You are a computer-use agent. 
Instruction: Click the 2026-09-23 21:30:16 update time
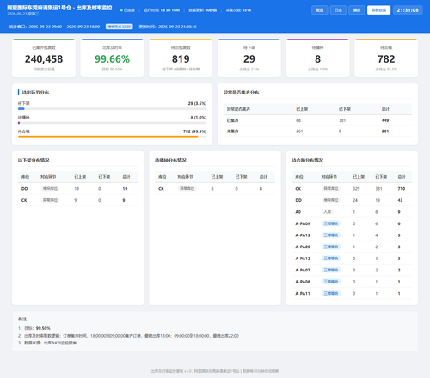(177, 27)
